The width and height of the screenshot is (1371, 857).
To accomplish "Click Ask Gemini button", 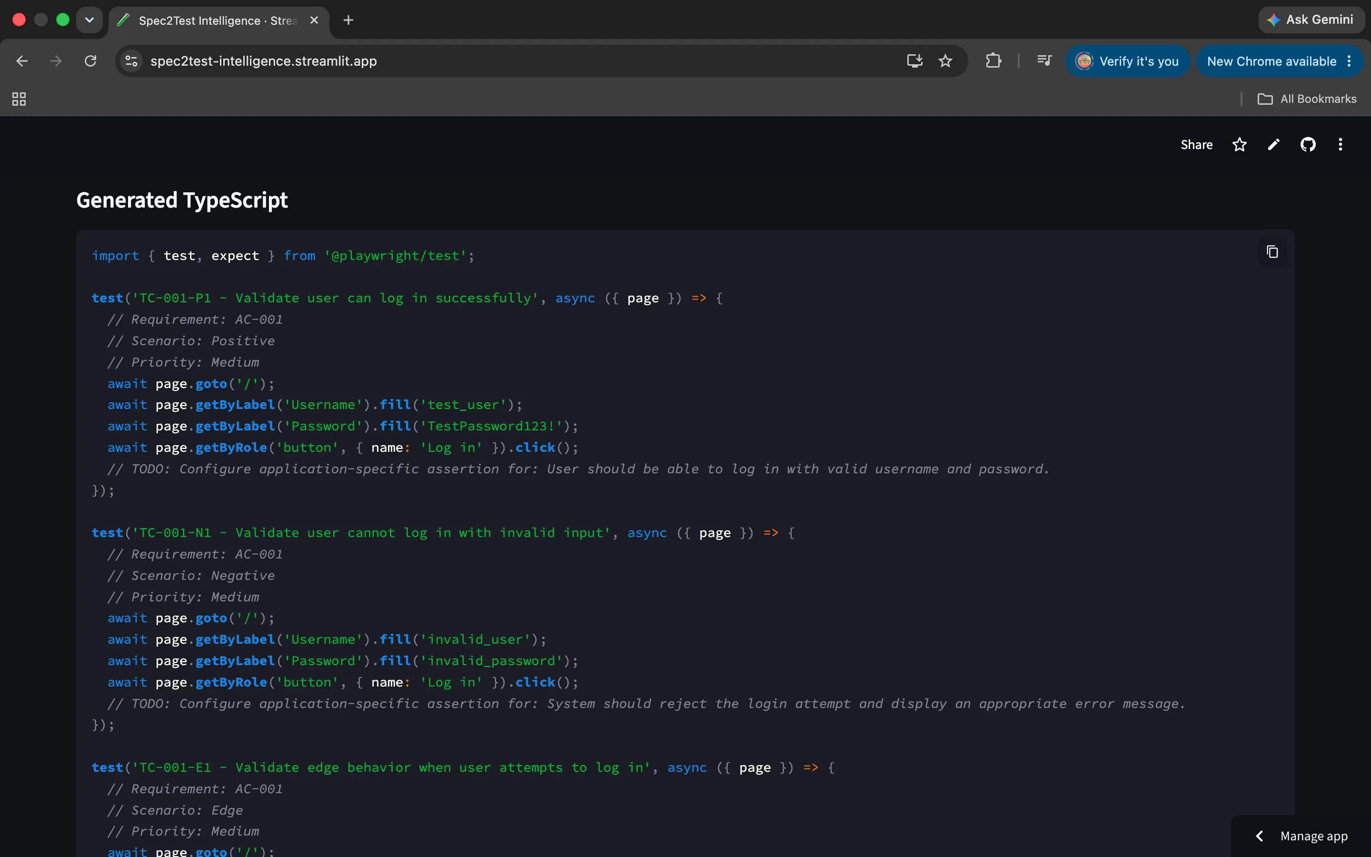I will pyautogui.click(x=1311, y=20).
